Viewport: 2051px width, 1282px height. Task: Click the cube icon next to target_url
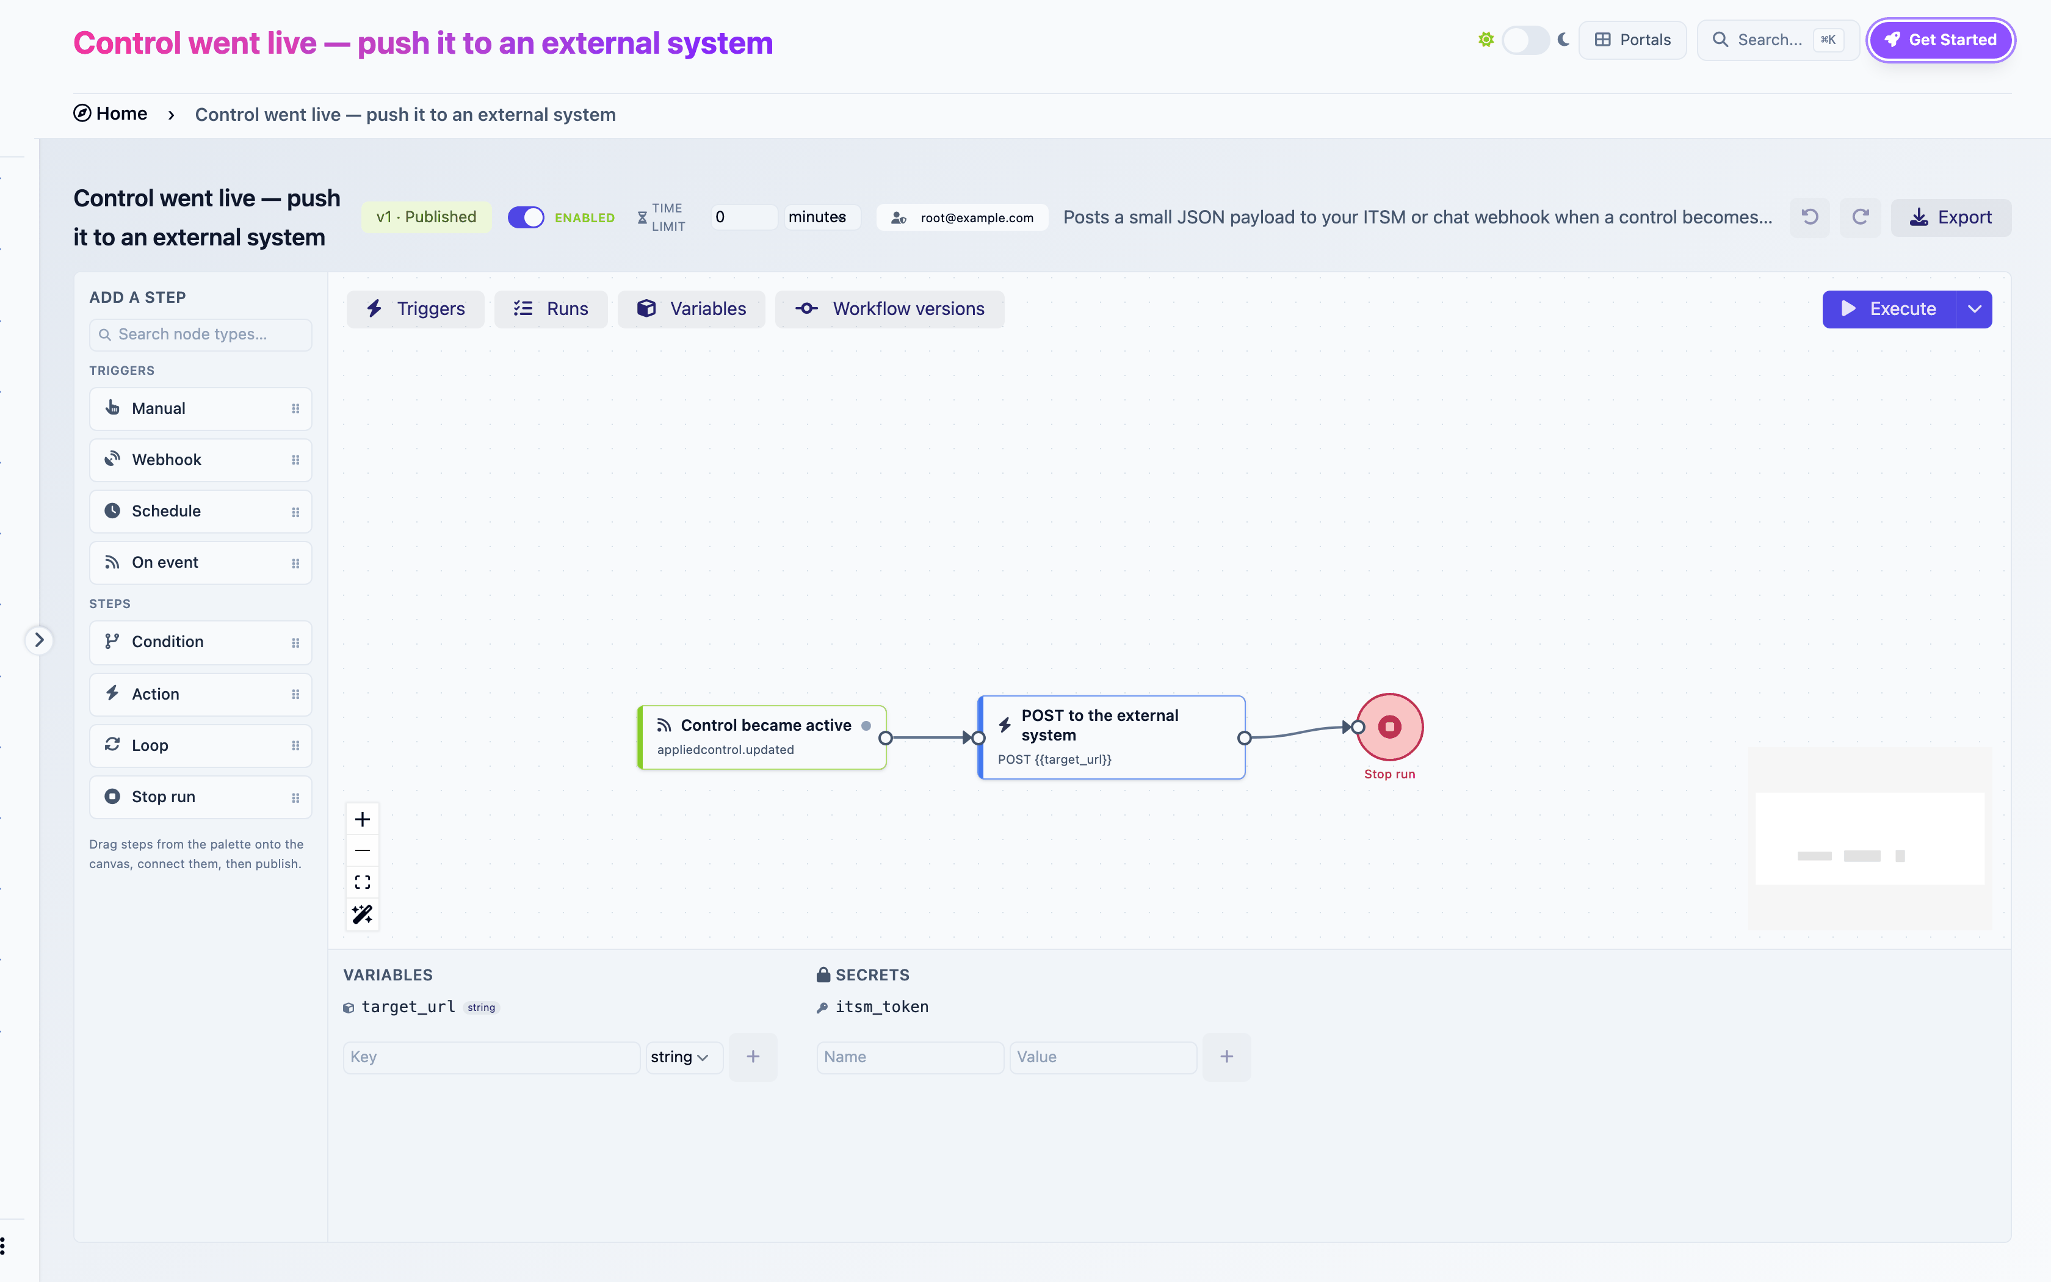pyautogui.click(x=349, y=1008)
